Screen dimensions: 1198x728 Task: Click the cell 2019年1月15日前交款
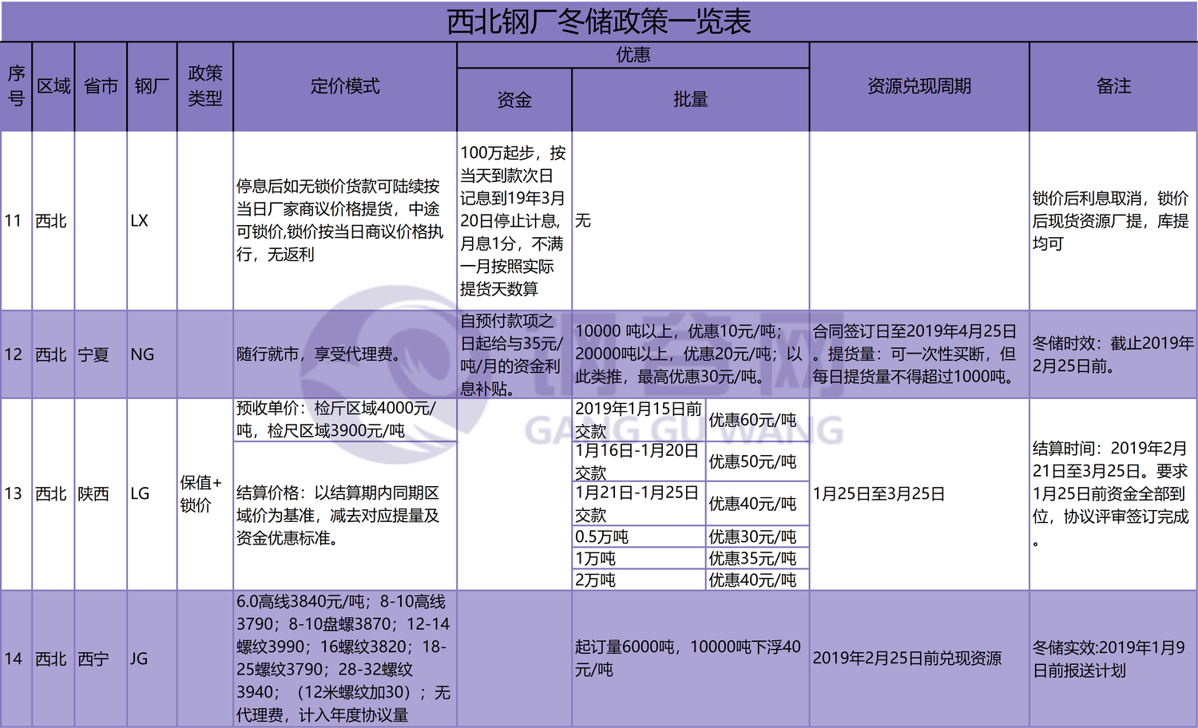pos(639,420)
